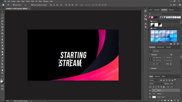Open the Window menu

(x=45, y=1)
